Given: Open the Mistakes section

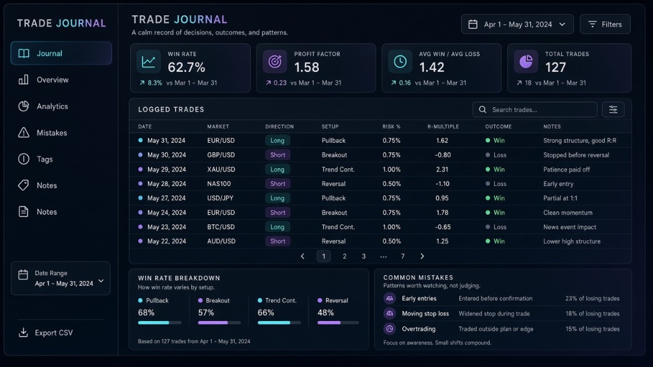Looking at the screenshot, I should [52, 133].
